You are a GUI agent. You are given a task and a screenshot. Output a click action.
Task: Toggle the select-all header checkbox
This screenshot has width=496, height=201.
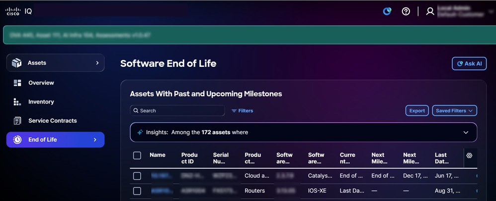tap(137, 155)
